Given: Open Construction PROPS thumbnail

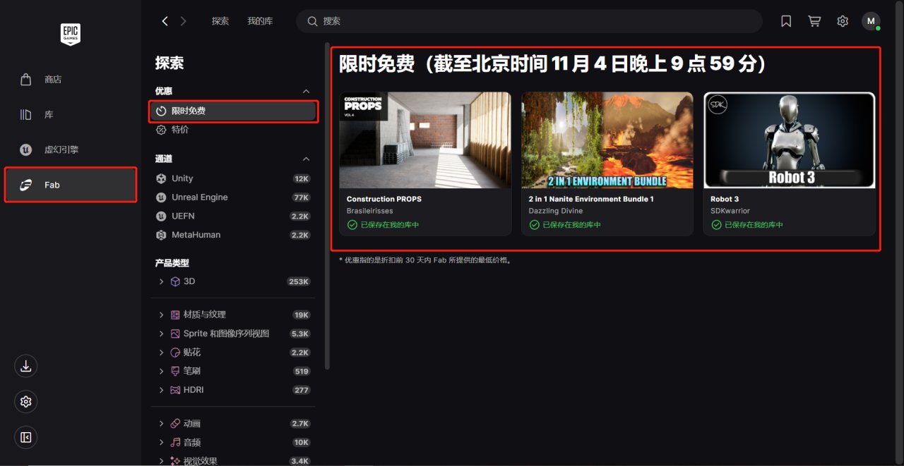Looking at the screenshot, I should [425, 140].
